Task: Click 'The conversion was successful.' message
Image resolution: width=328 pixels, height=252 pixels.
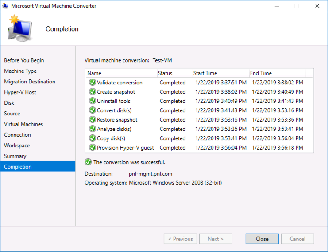Action: click(x=129, y=162)
